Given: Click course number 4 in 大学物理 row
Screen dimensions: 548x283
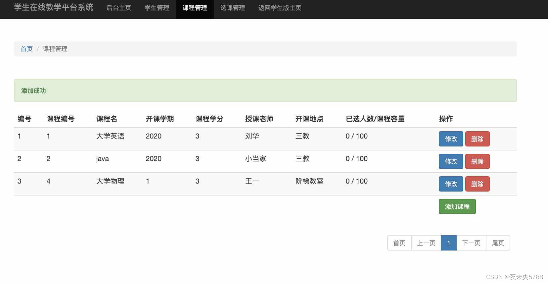Looking at the screenshot, I should [x=49, y=181].
